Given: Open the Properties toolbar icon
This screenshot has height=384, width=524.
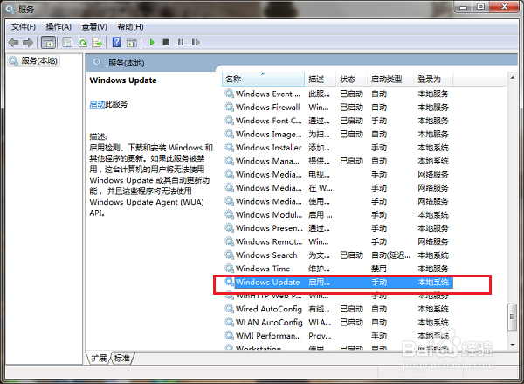Looking at the screenshot, I should 67,43.
